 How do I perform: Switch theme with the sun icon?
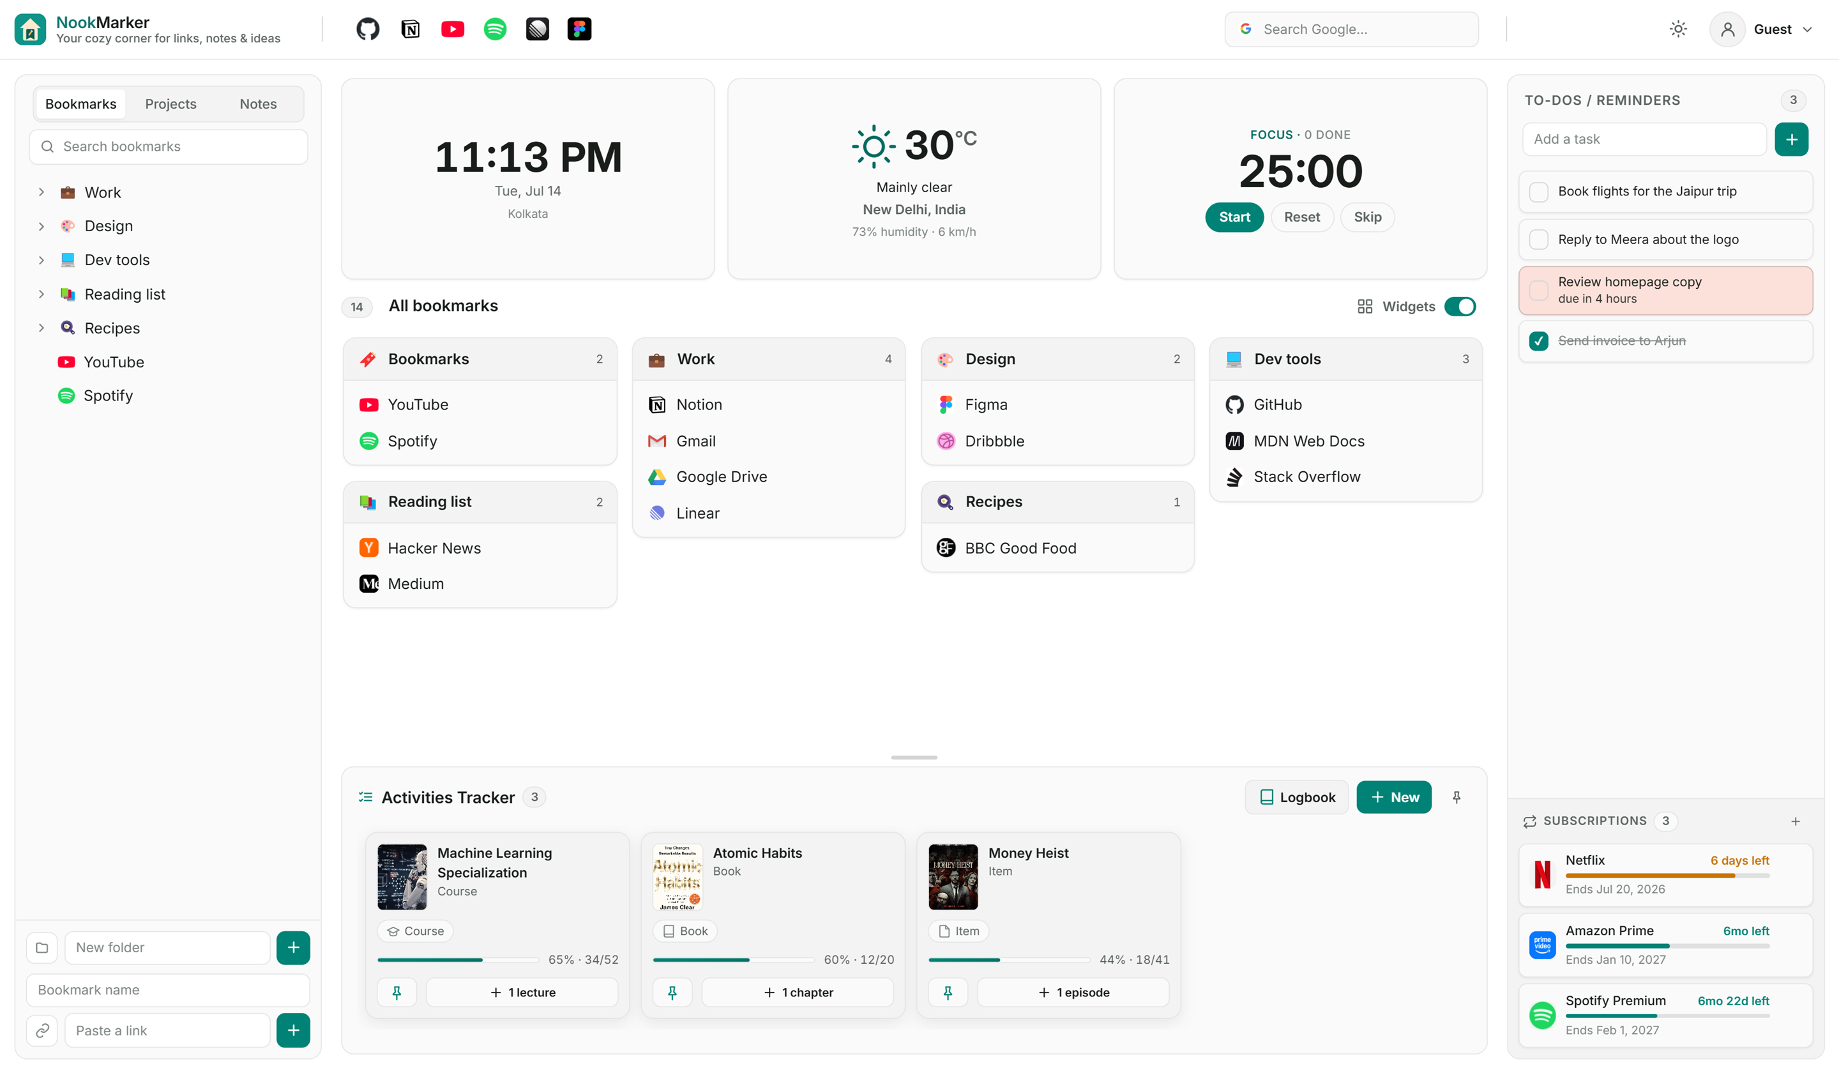(1677, 29)
